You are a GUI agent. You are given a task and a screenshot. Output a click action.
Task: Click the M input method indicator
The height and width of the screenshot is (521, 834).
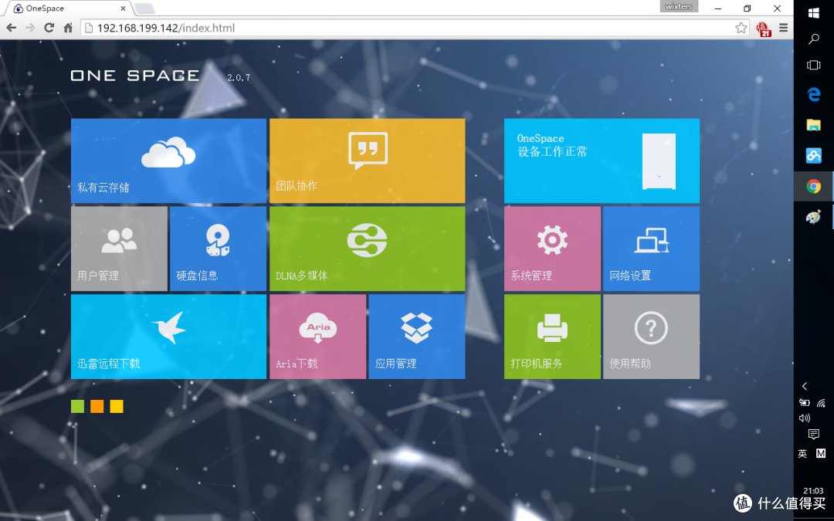[x=821, y=454]
